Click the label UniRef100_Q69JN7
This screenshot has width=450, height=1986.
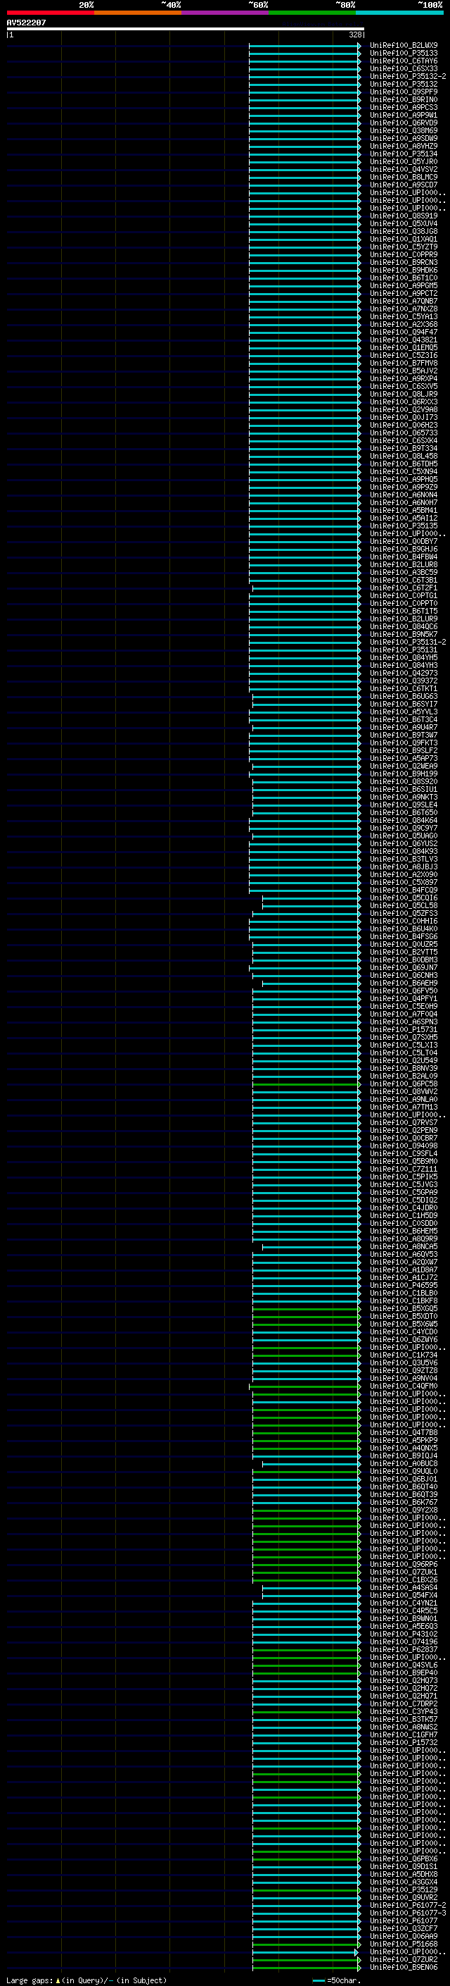[x=403, y=967]
